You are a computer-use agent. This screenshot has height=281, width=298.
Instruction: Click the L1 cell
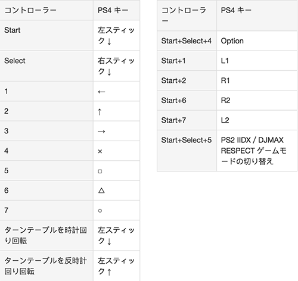pyautogui.click(x=257, y=61)
